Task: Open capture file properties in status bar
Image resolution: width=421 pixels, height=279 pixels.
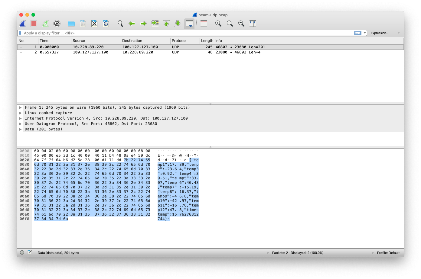Action: pos(30,252)
